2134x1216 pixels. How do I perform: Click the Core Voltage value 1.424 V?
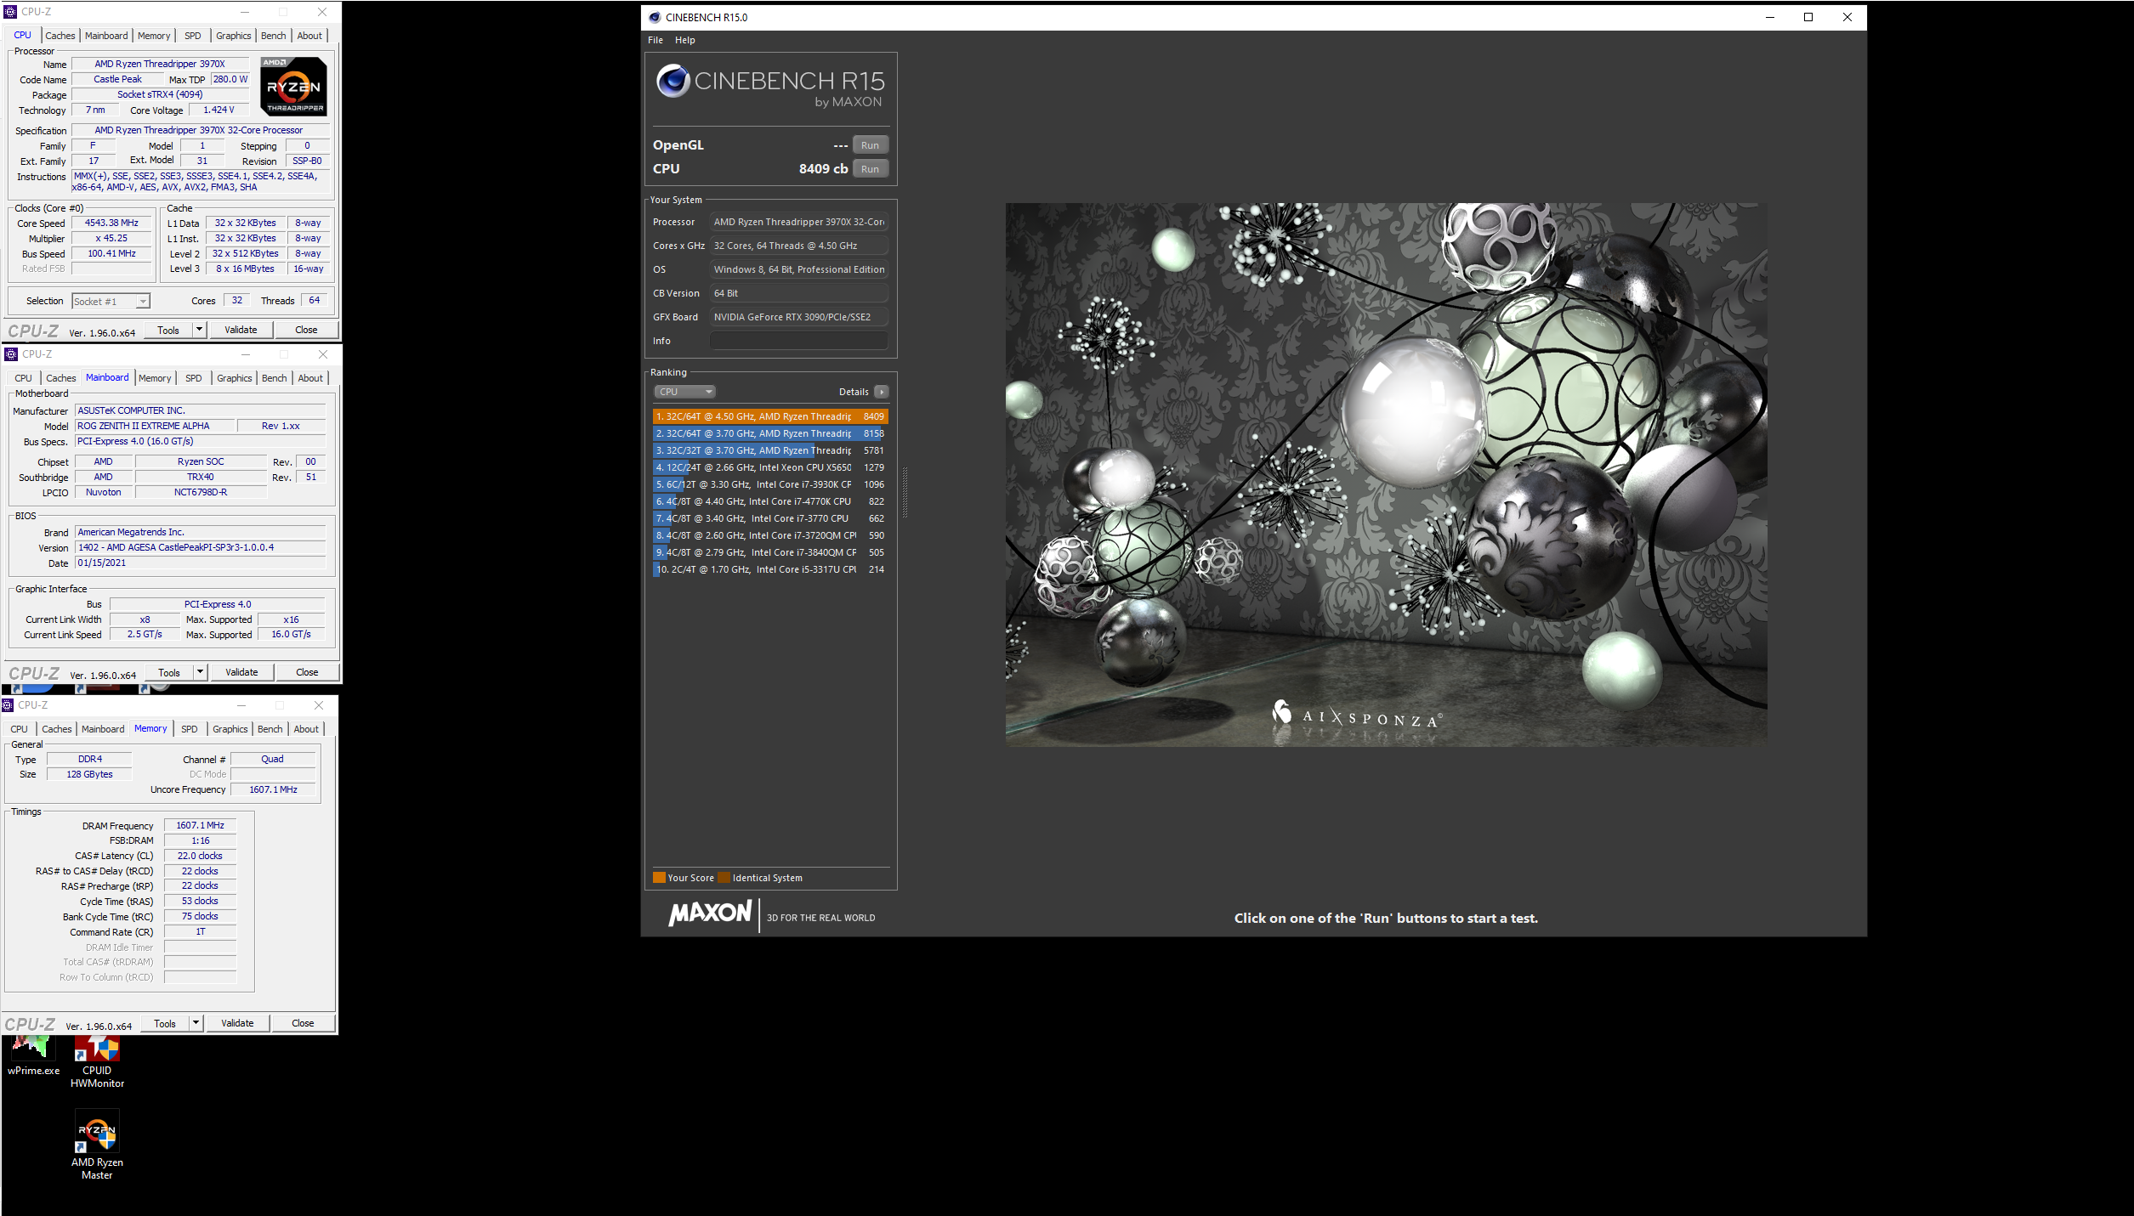click(219, 110)
